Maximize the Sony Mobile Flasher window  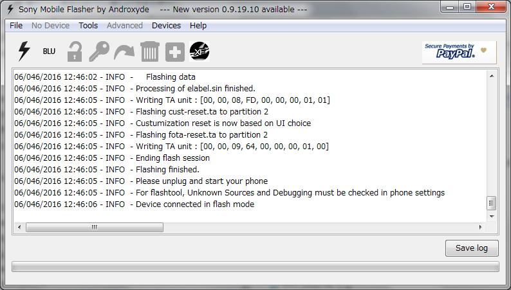point(467,6)
